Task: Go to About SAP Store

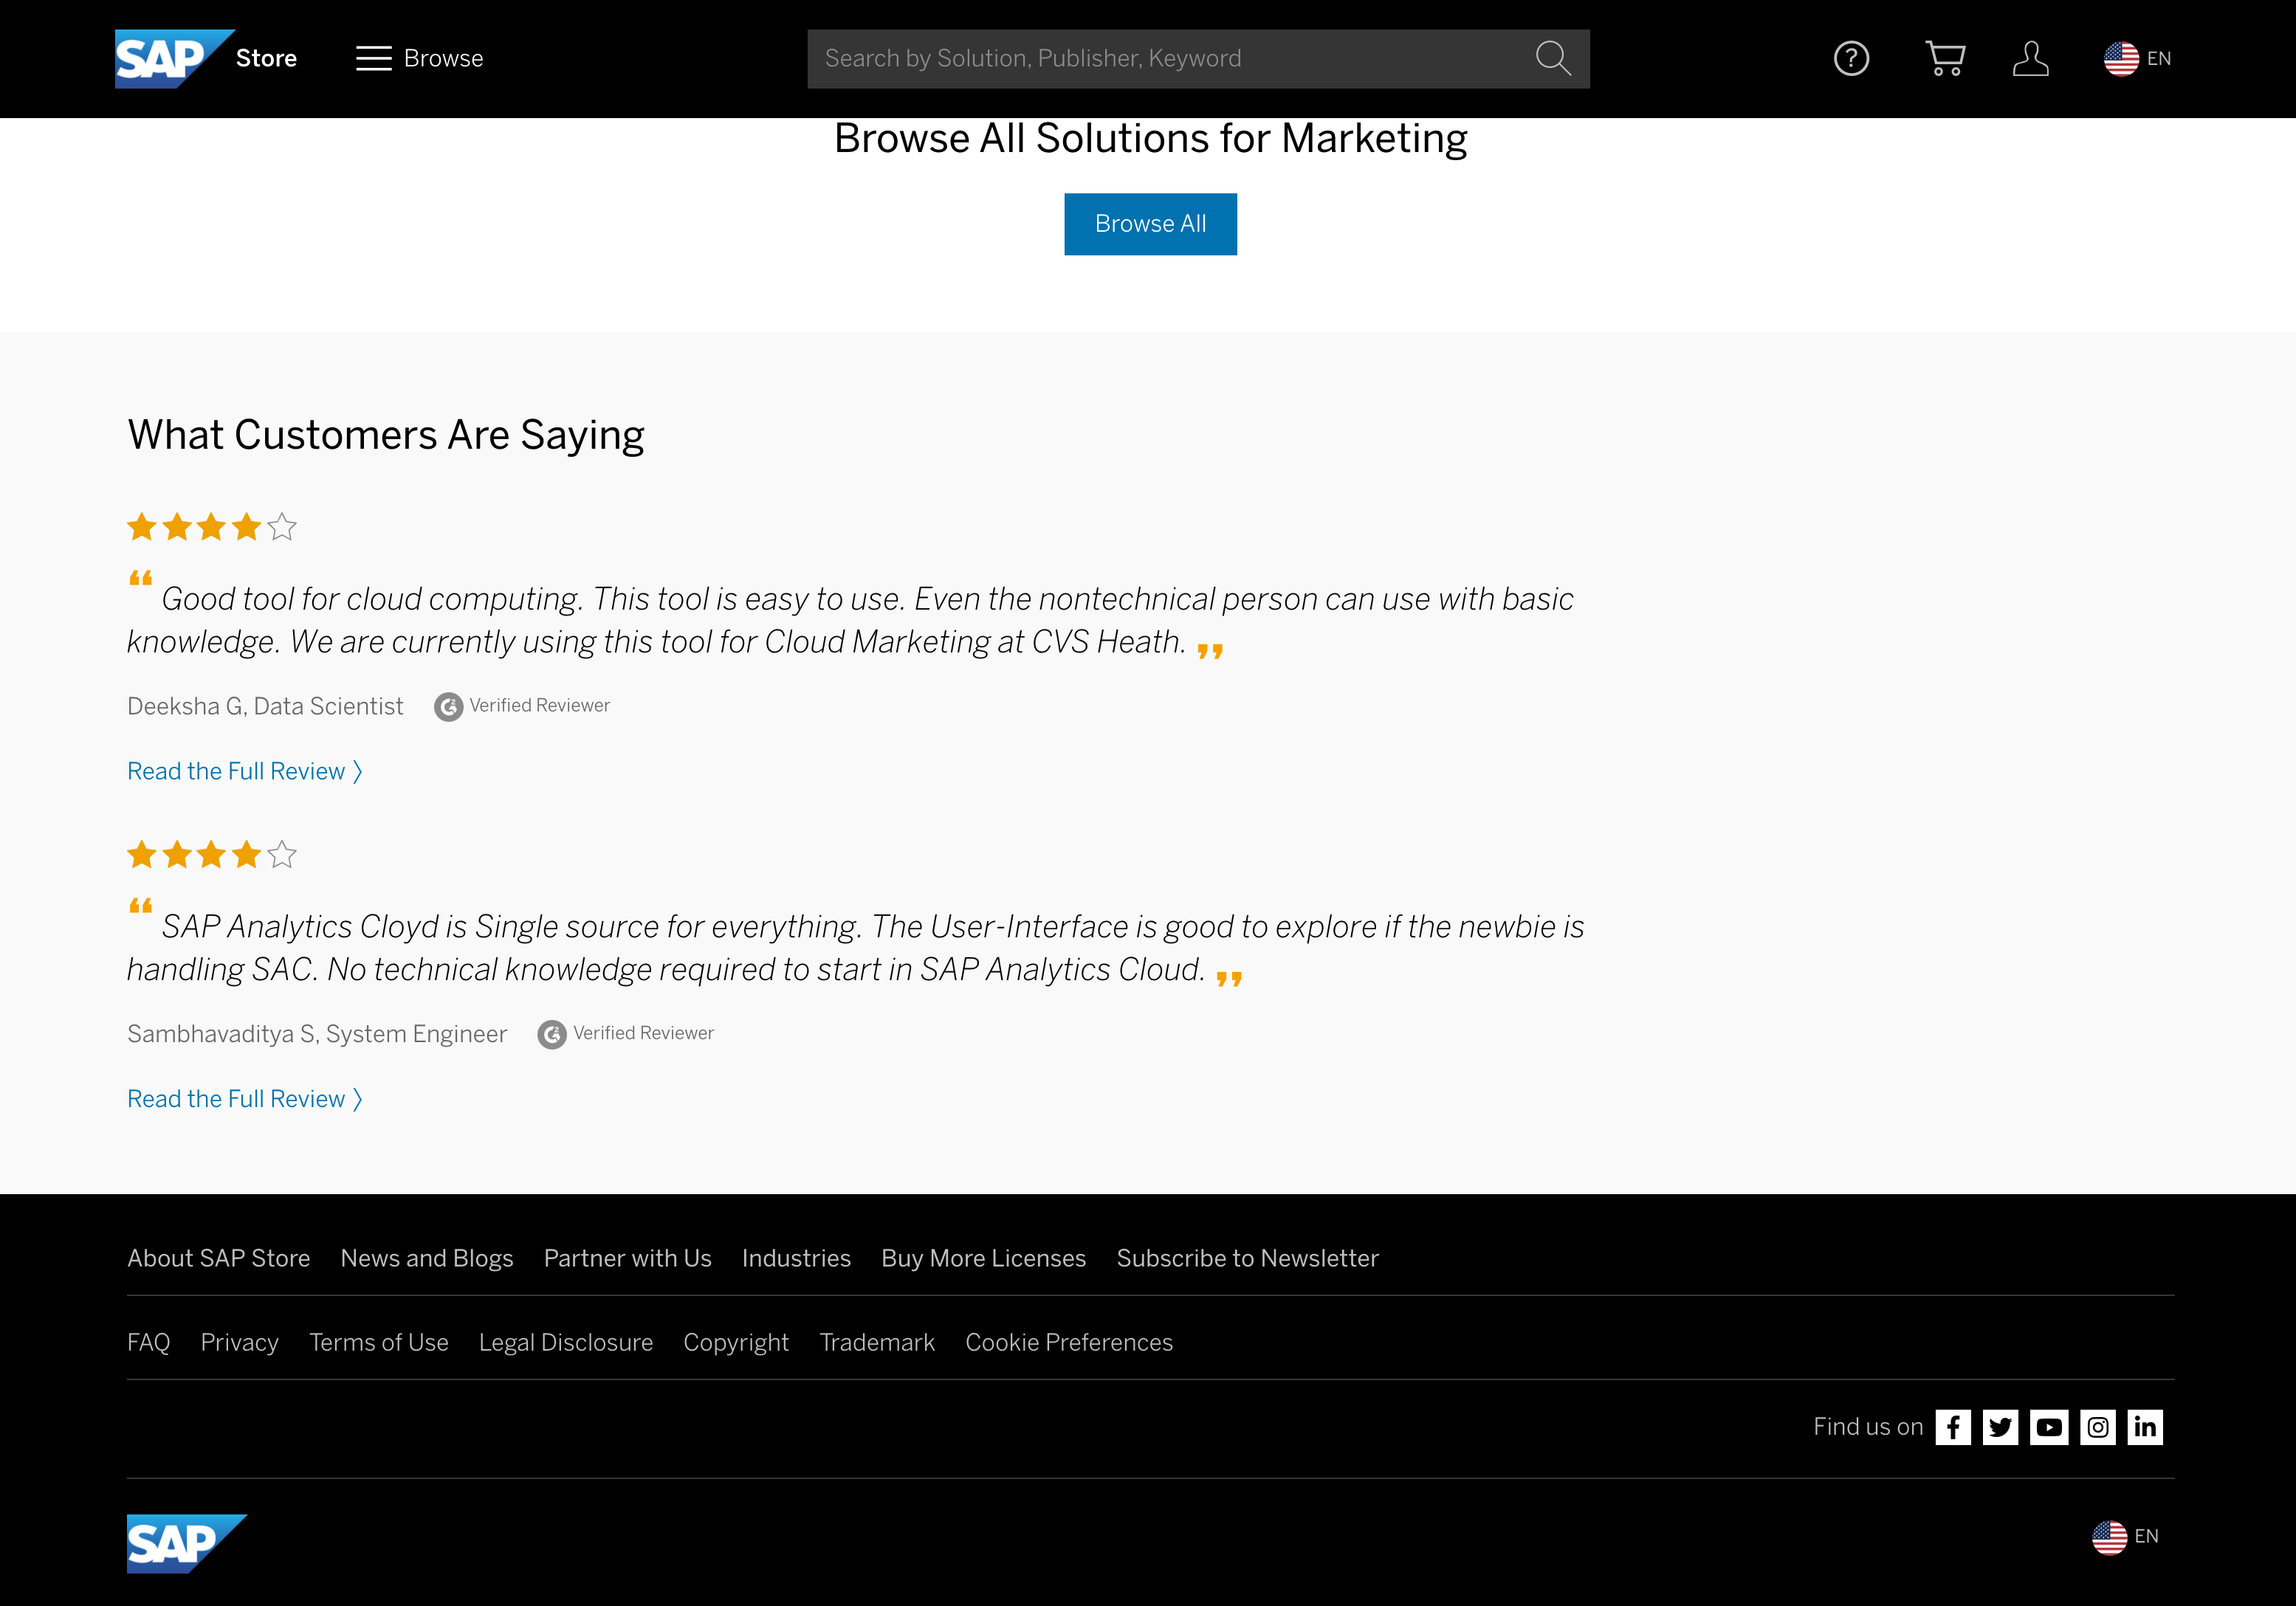Action: point(218,1258)
